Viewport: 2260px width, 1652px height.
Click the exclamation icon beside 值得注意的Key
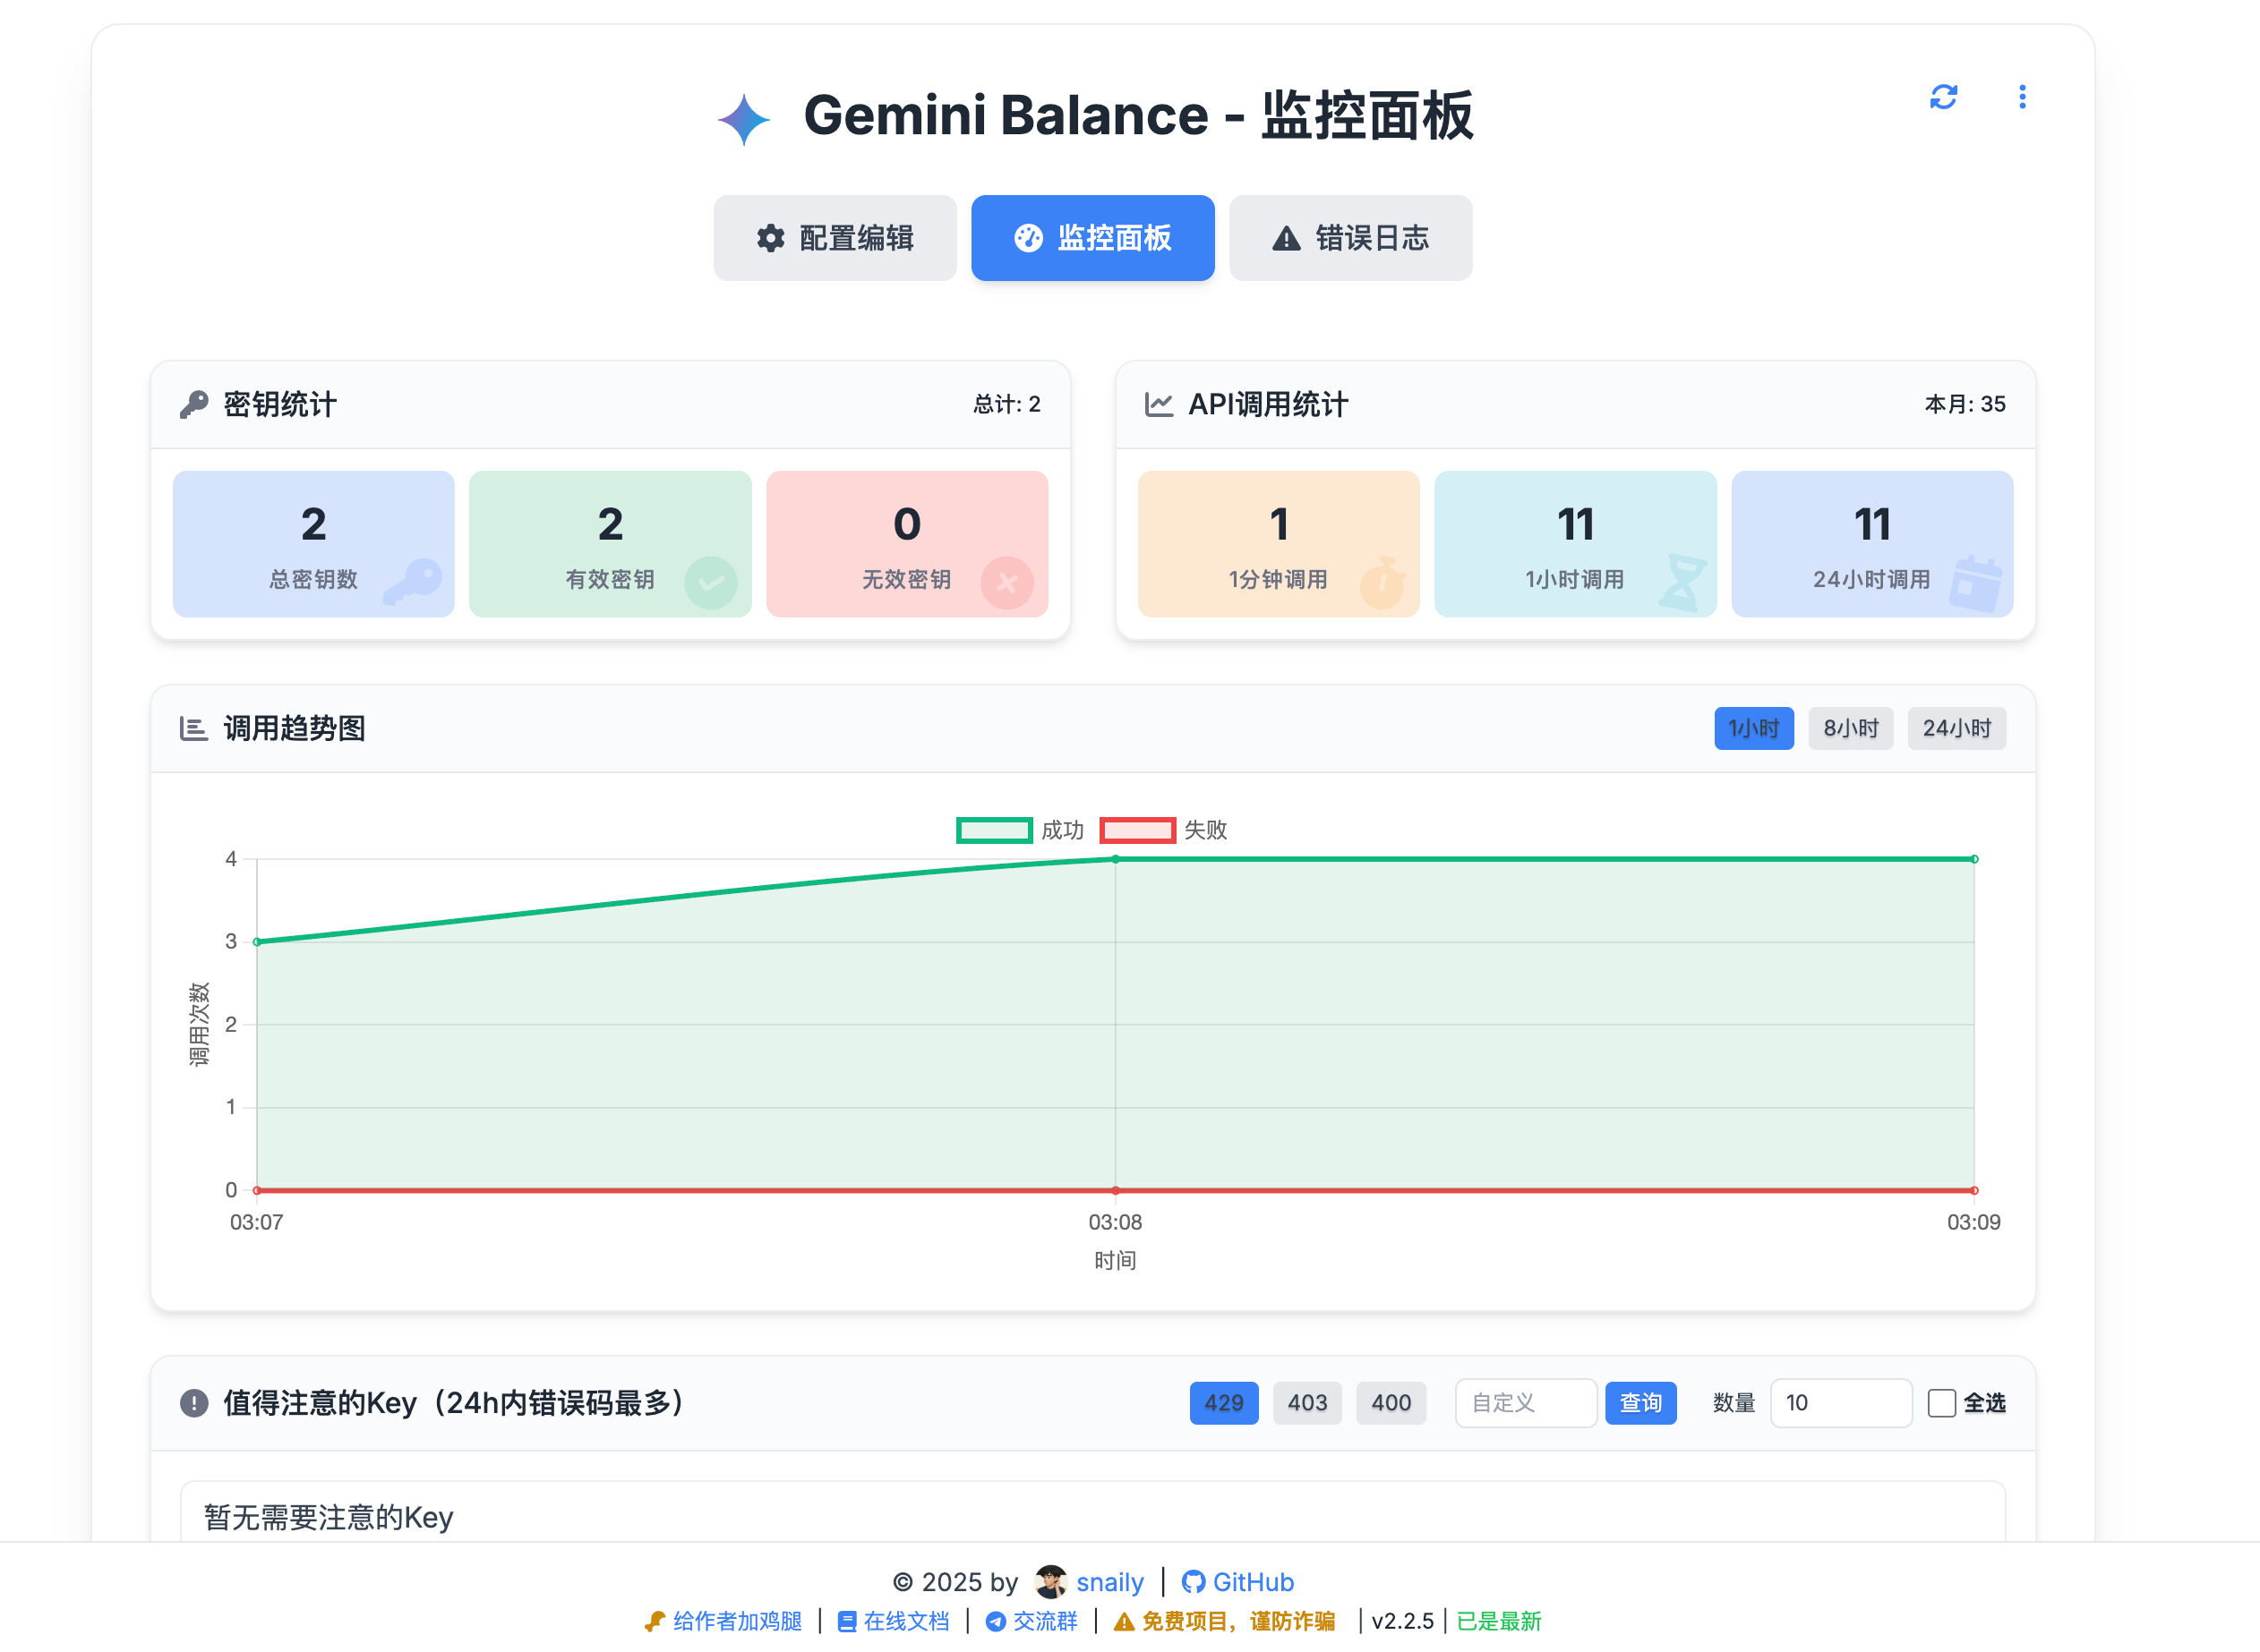tap(194, 1404)
